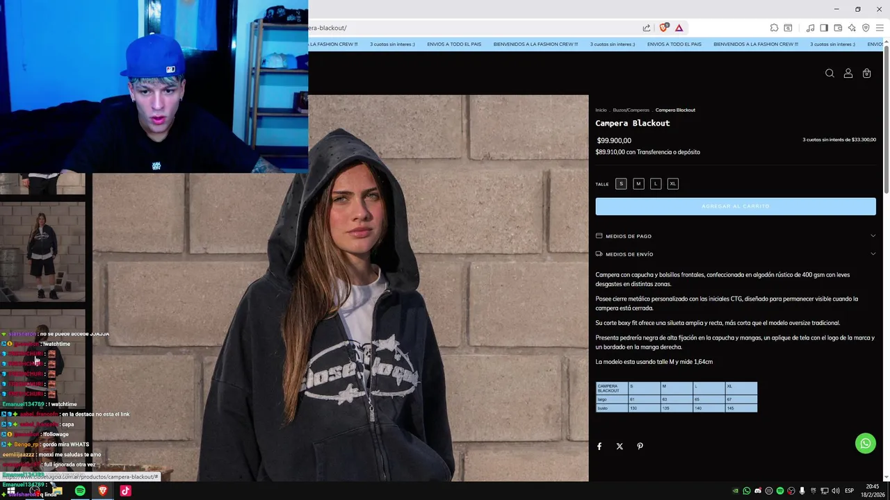Click the WhatsApp system tray icon
890x500 pixels.
pos(747,491)
